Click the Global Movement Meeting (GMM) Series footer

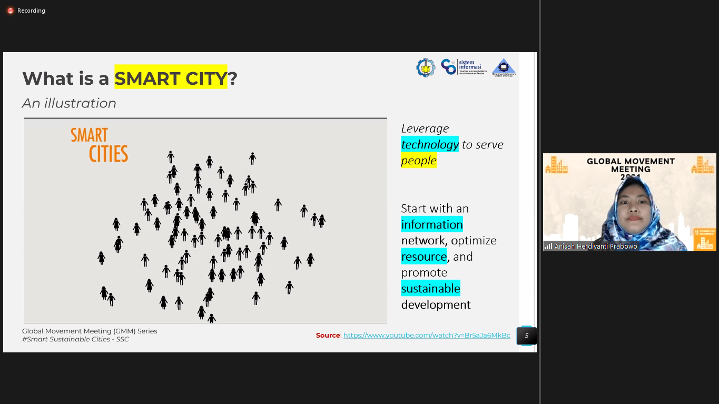click(x=90, y=331)
